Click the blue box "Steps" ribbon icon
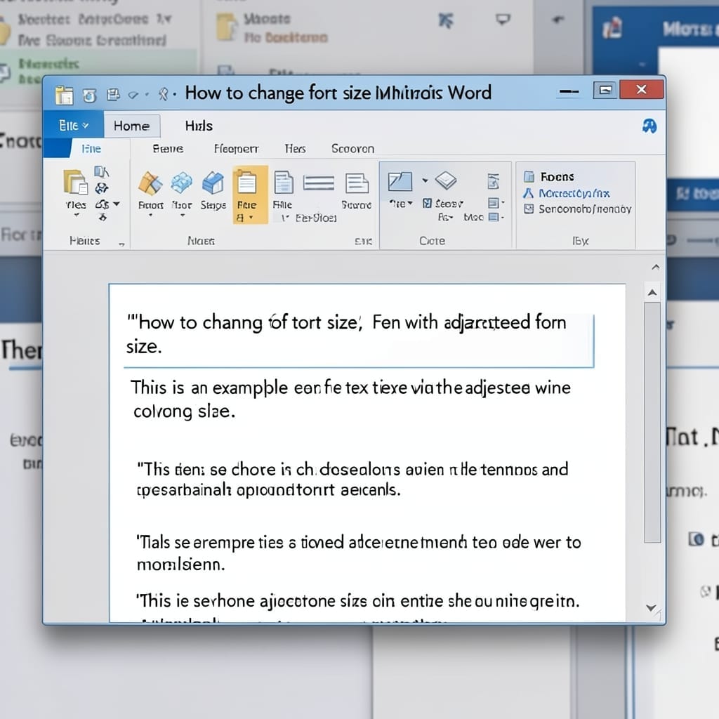 click(x=213, y=183)
